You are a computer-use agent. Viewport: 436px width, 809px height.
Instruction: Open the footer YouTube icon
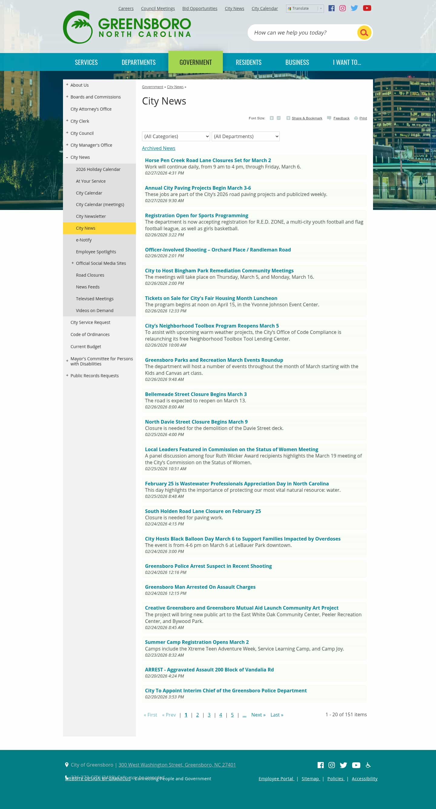356,765
